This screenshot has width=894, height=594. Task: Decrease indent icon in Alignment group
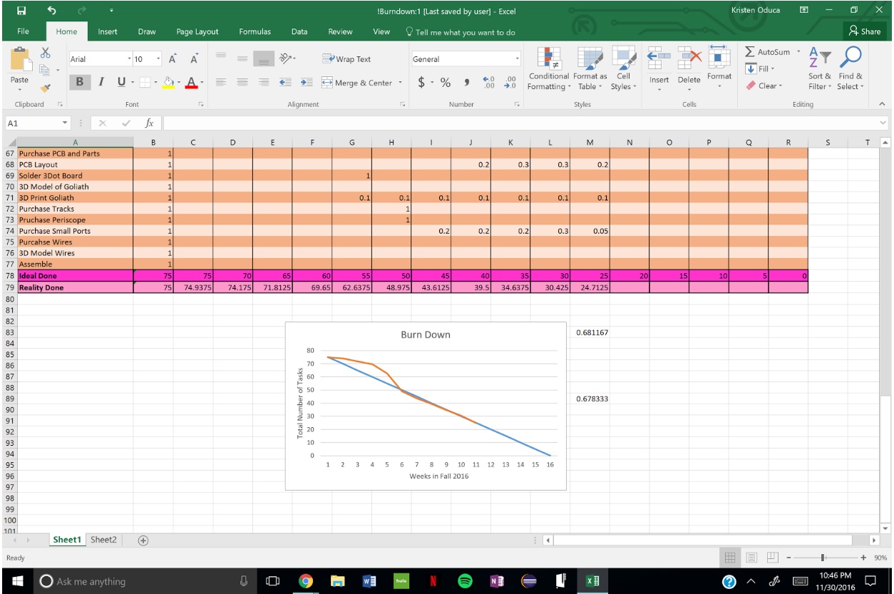pyautogui.click(x=284, y=83)
